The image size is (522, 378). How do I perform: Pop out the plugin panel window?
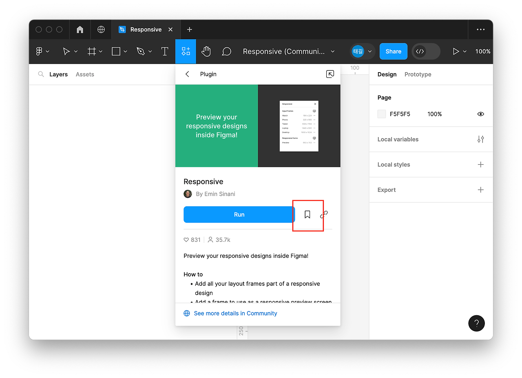pos(330,74)
